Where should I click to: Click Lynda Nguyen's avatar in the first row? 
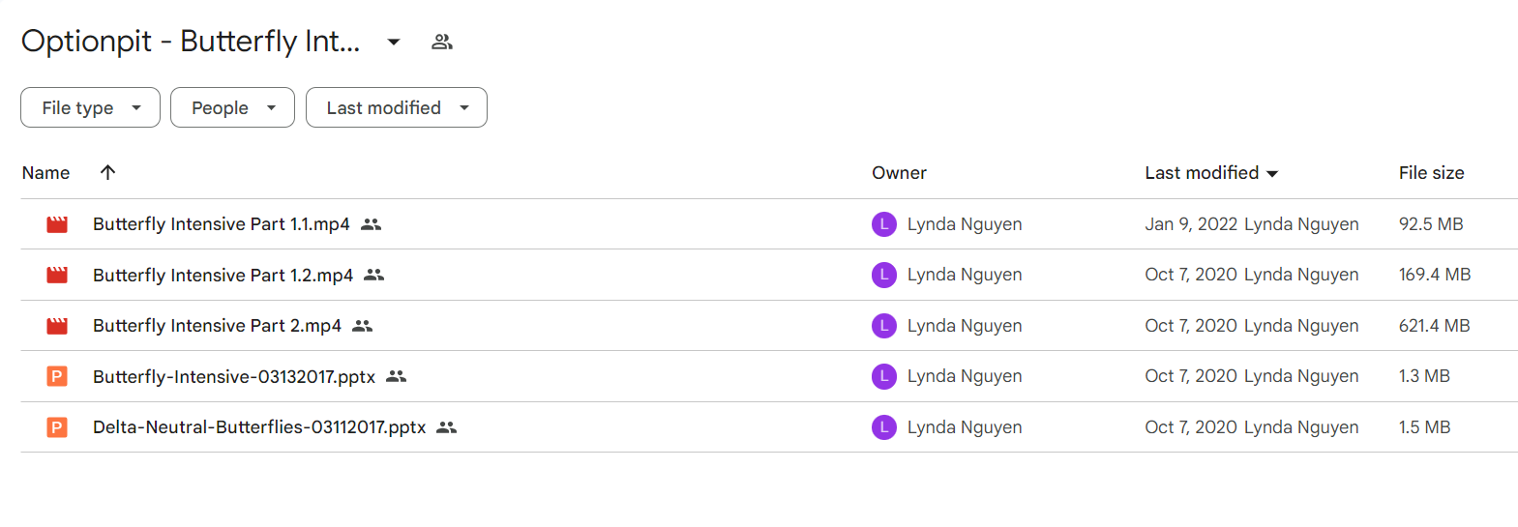pyautogui.click(x=883, y=224)
